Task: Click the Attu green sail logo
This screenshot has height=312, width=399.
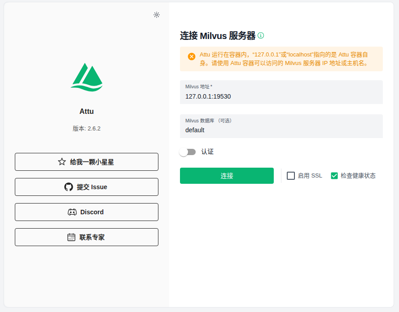Action: point(87,77)
